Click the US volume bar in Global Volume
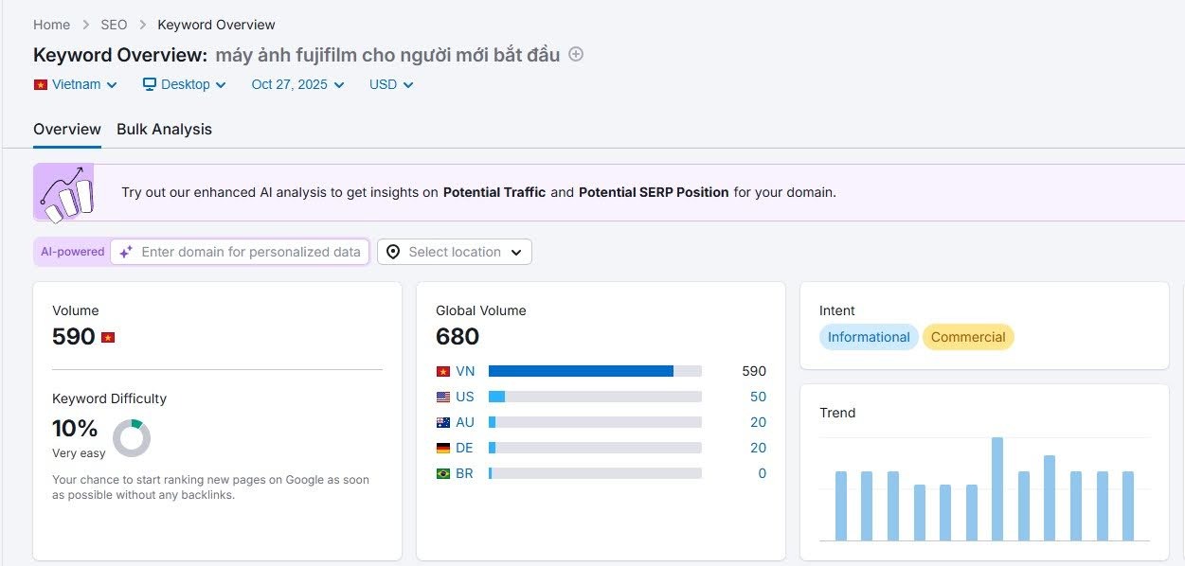 [595, 397]
